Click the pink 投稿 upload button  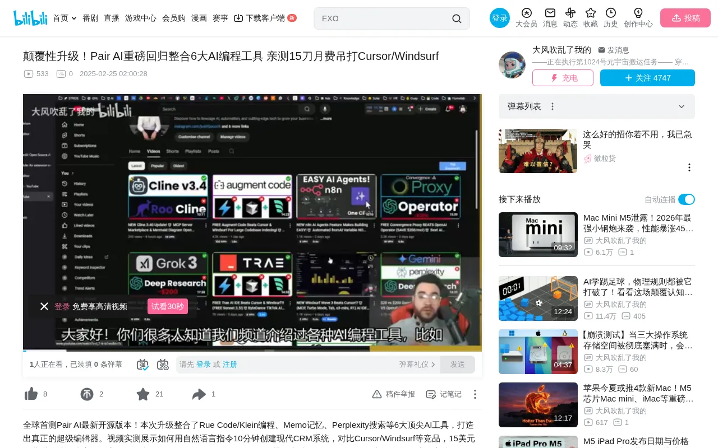coord(685,18)
